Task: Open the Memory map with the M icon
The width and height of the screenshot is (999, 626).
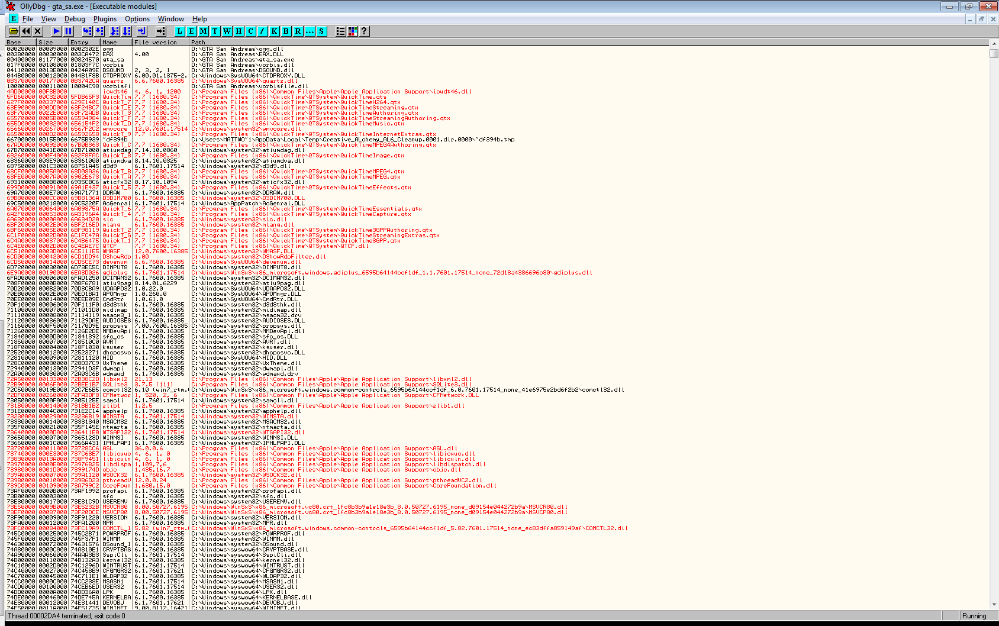Action: click(x=202, y=31)
